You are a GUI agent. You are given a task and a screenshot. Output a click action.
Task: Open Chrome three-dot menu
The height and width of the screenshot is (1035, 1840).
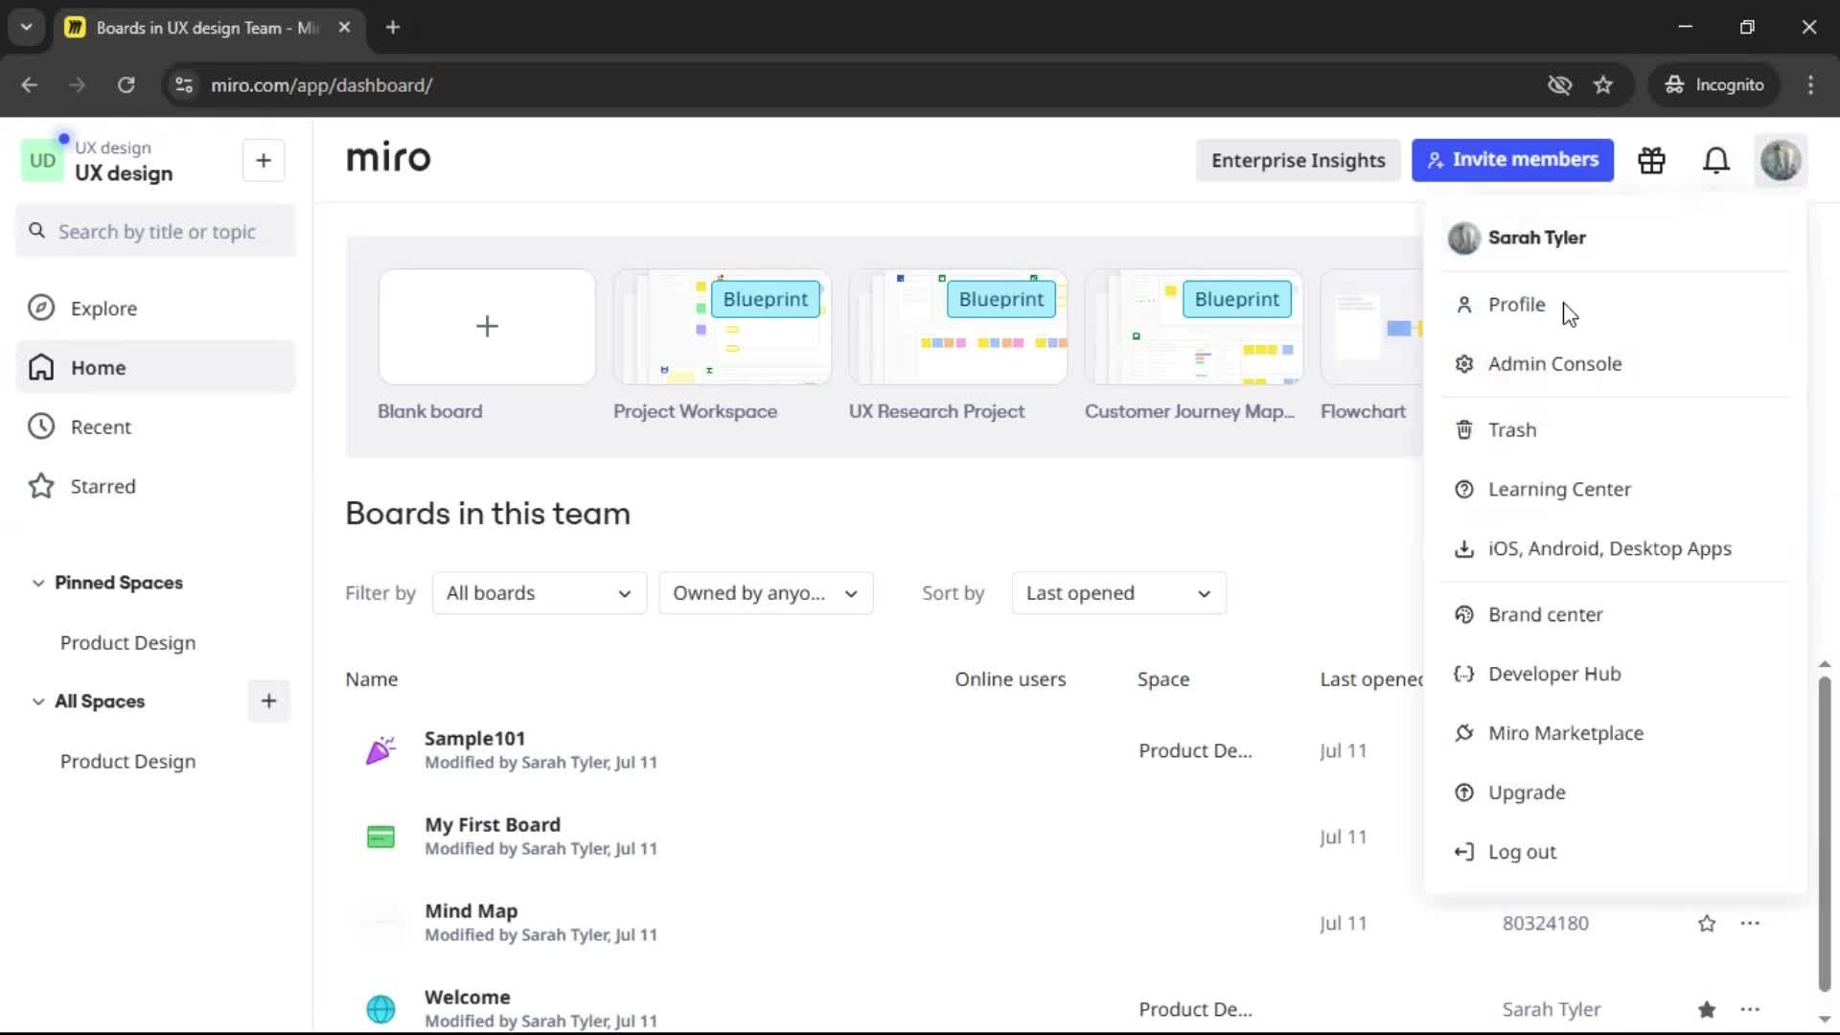point(1810,85)
